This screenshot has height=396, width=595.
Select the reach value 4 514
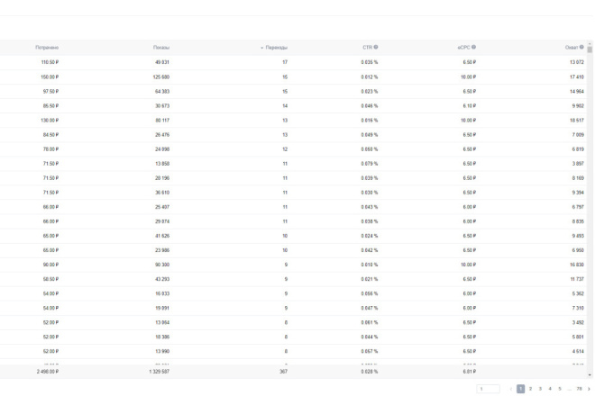[578, 351]
